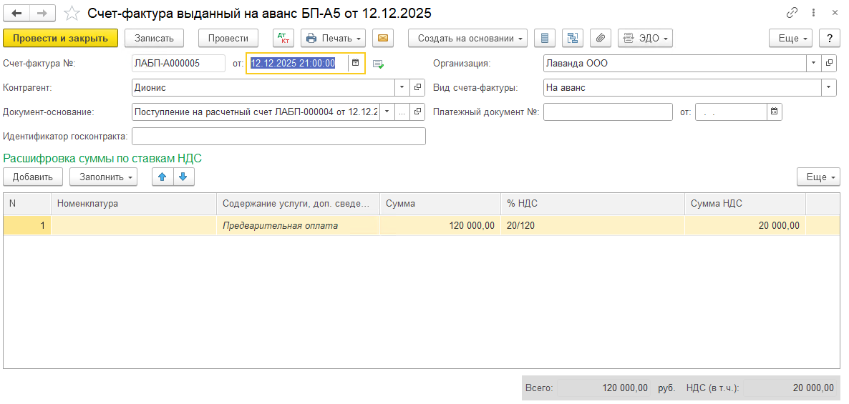Show Дт/Кт postings of the document
This screenshot has height=404, width=849.
coord(283,38)
